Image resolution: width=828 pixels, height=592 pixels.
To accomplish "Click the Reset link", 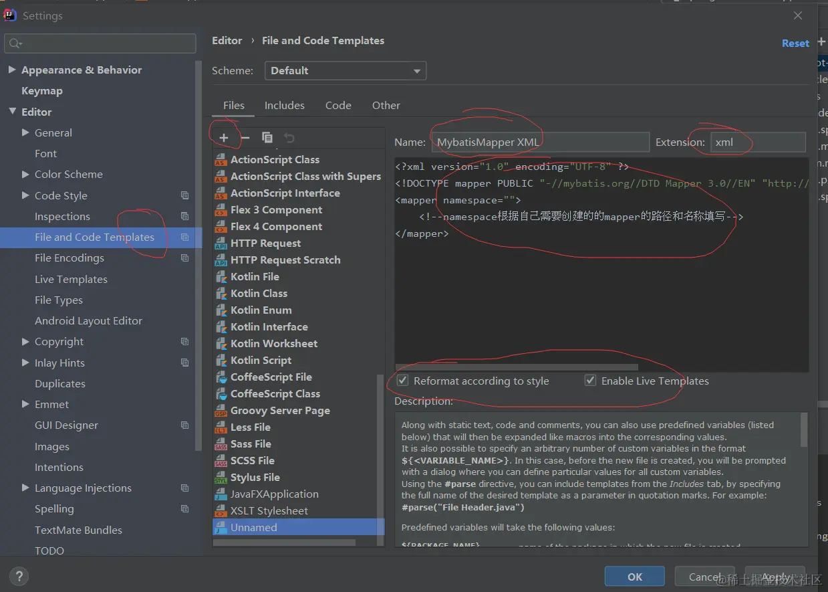I will [795, 43].
